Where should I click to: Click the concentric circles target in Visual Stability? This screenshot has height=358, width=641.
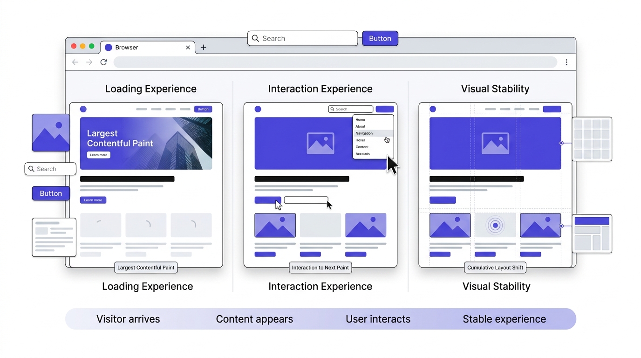495,225
